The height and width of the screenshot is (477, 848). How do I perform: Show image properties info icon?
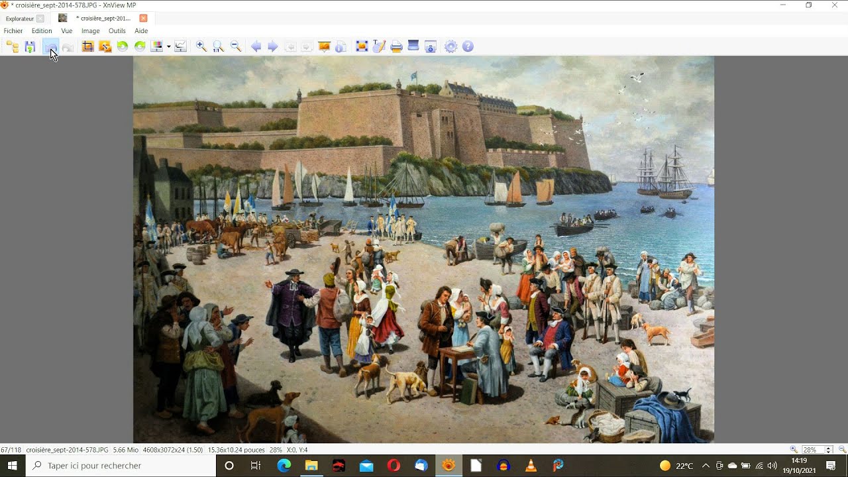click(x=341, y=46)
